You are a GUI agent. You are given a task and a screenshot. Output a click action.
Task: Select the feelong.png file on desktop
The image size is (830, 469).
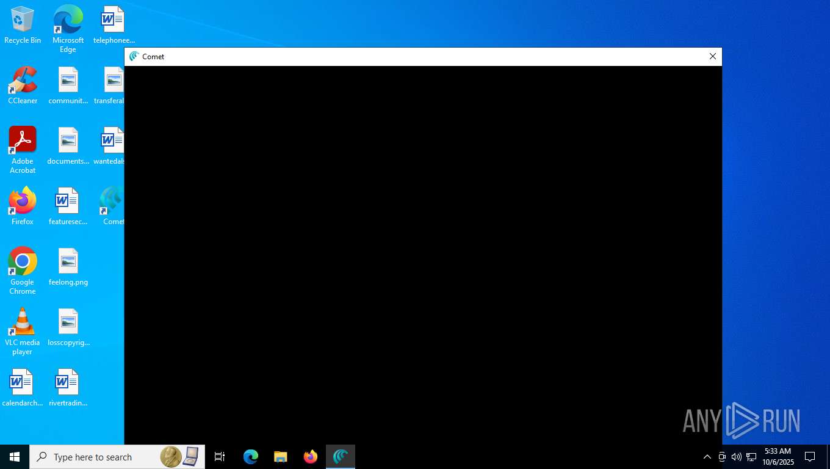coord(68,267)
